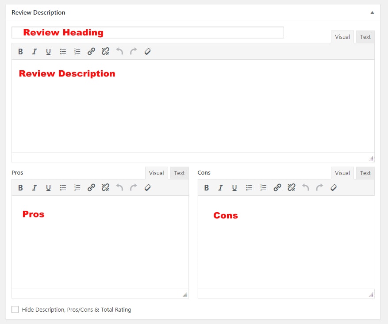The image size is (388, 324).
Task: Click Redo arrow in Review Description toolbar
Action: tap(134, 51)
